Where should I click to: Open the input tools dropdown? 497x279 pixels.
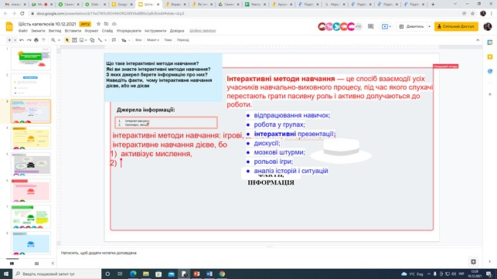[124, 40]
